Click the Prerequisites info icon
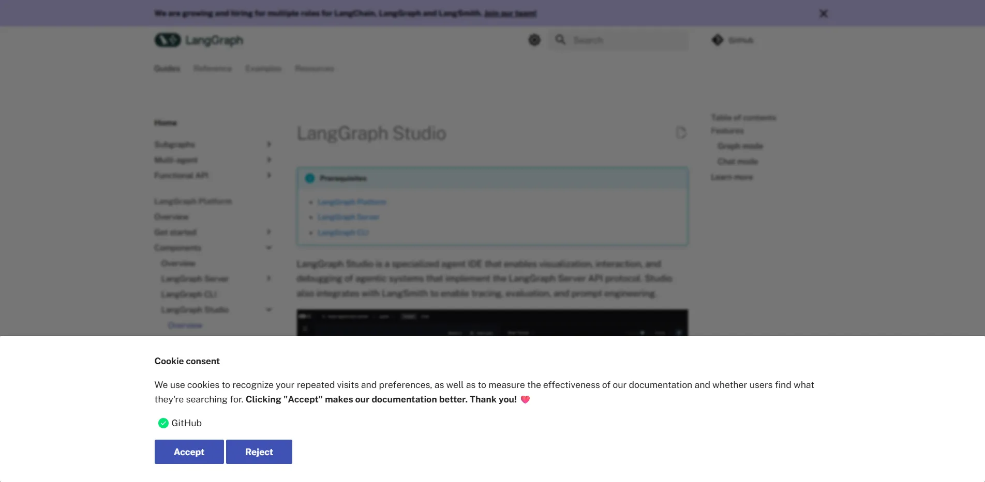This screenshot has height=482, width=985. [310, 178]
